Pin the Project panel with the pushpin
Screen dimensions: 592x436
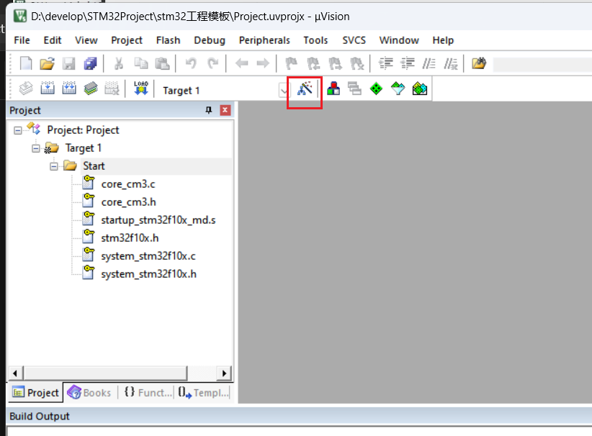(x=208, y=110)
